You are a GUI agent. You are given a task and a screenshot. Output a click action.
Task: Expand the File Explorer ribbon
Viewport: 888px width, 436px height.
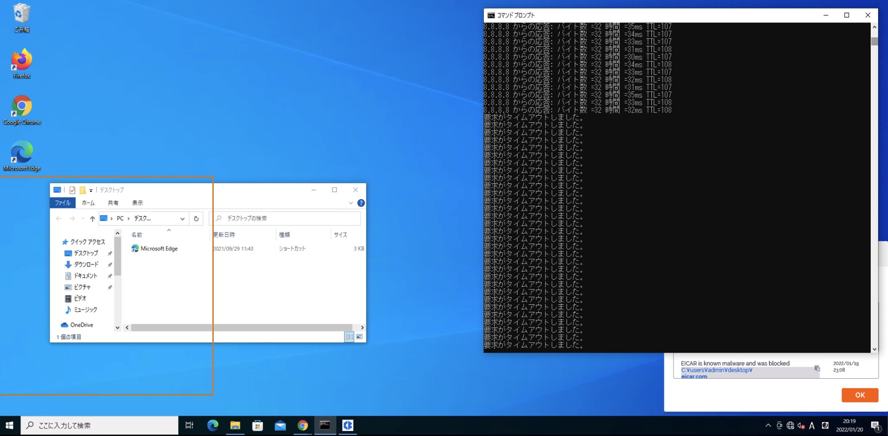click(351, 203)
